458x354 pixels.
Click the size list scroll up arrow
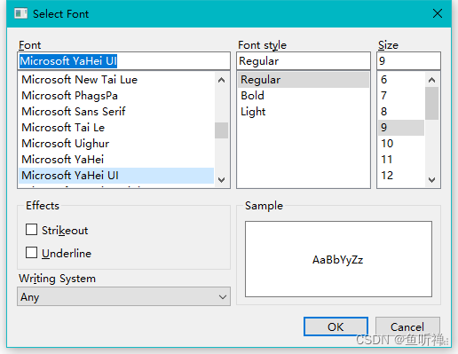[x=431, y=80]
